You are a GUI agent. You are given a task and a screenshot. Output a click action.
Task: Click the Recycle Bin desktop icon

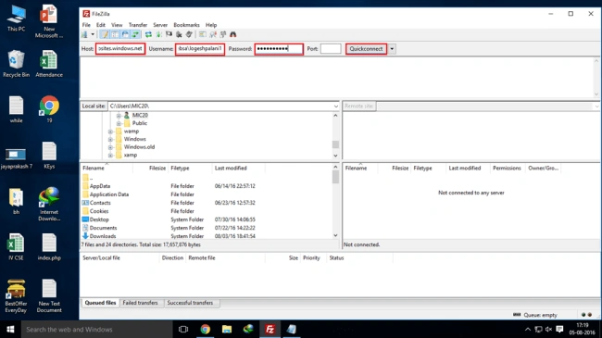coord(16,64)
